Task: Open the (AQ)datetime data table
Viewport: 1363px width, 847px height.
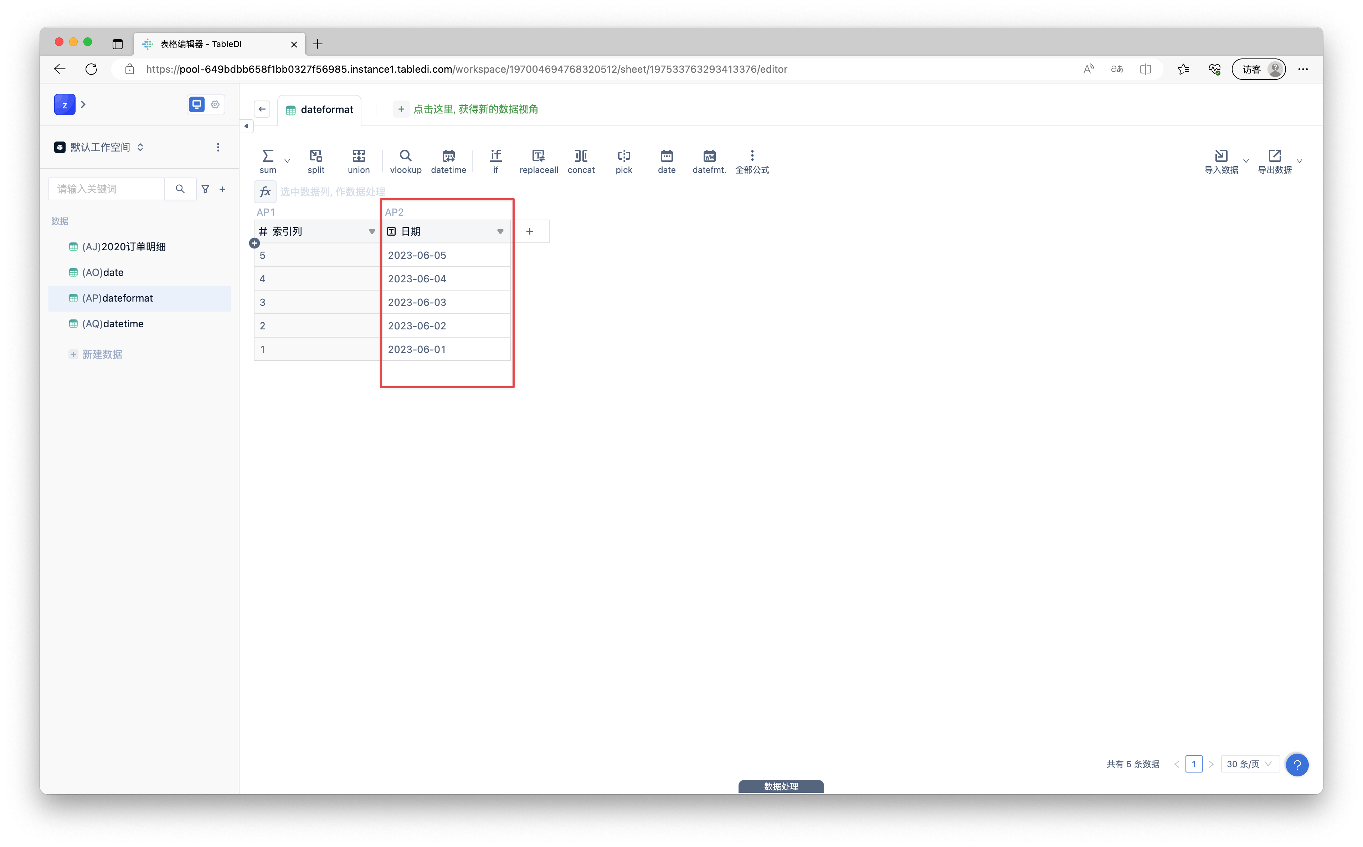Action: click(x=140, y=324)
